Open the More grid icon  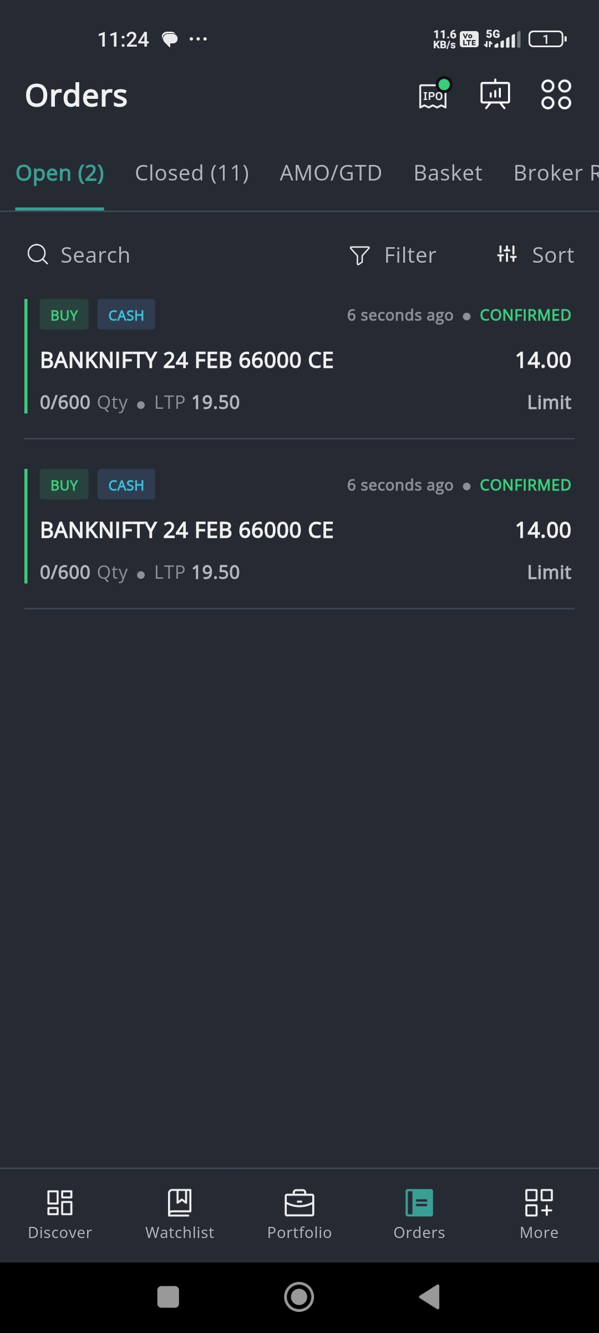(539, 1203)
